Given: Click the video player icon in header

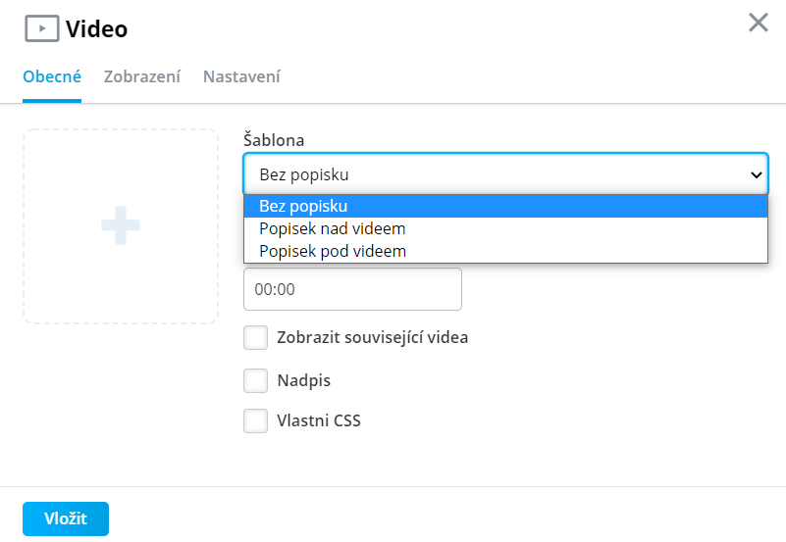Looking at the screenshot, I should point(42,28).
